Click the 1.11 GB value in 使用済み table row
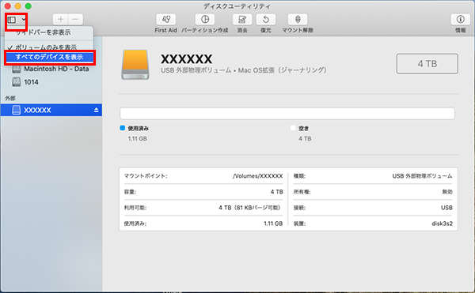The image size is (475, 293). 273,224
